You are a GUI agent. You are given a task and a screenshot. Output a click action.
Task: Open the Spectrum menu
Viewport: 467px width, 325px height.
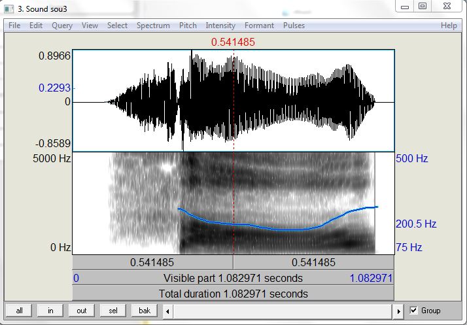pyautogui.click(x=153, y=26)
